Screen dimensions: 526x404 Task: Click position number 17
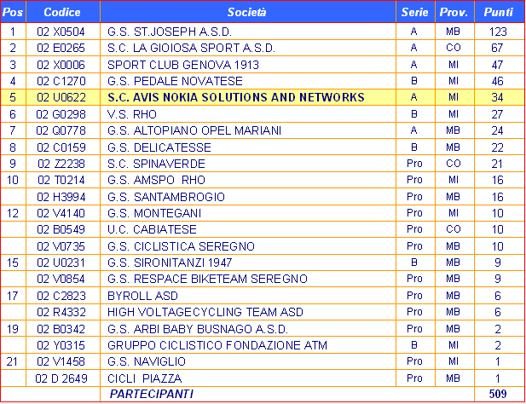pyautogui.click(x=13, y=296)
